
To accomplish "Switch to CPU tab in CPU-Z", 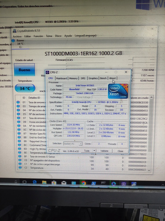I will [x=51, y=78].
